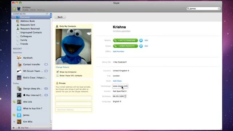Click unread badge on Contact transfer
This screenshot has width=233, height=131.
click(x=46, y=64)
